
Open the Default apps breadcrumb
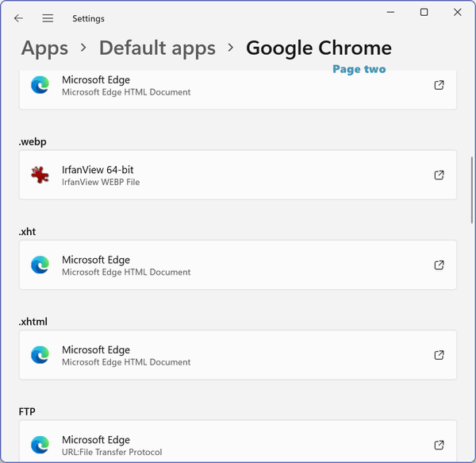tap(157, 48)
